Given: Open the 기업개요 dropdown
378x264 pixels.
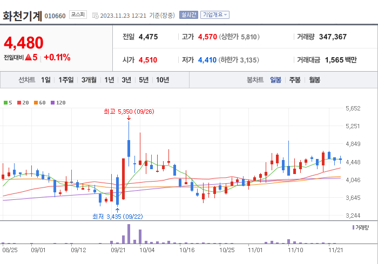Looking at the screenshot, I should pyautogui.click(x=214, y=15).
